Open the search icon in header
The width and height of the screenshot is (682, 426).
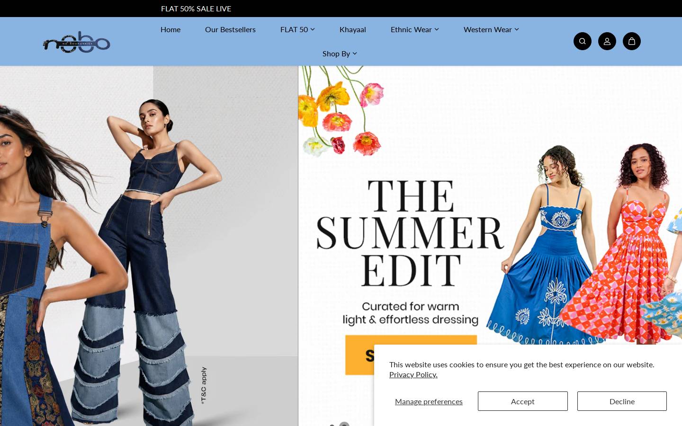click(x=583, y=41)
